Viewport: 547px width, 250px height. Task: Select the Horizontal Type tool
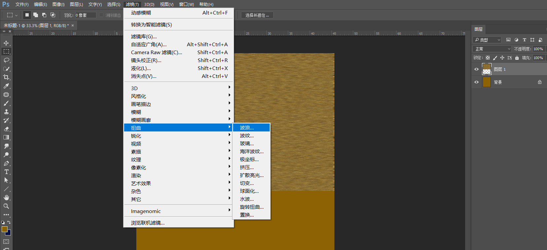pyautogui.click(x=6, y=172)
